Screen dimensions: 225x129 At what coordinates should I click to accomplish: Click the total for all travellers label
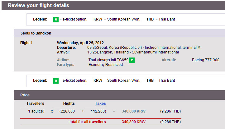coord(88,122)
